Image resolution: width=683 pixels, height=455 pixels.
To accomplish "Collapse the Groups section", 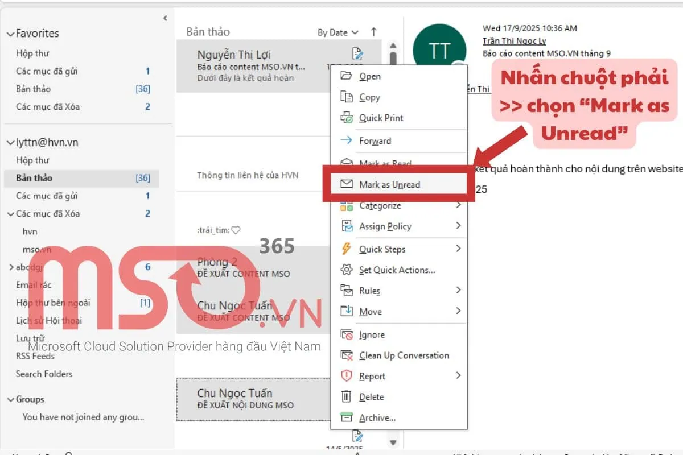I will [x=10, y=400].
